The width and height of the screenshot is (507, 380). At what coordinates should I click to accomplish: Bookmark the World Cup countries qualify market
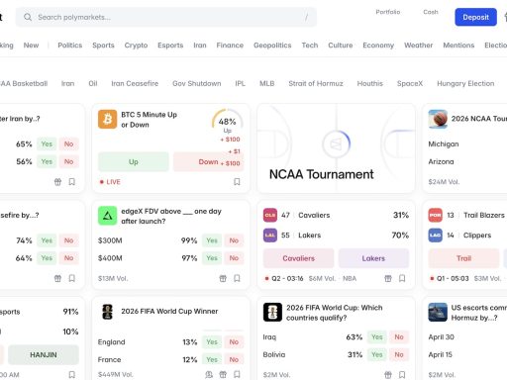coord(402,375)
